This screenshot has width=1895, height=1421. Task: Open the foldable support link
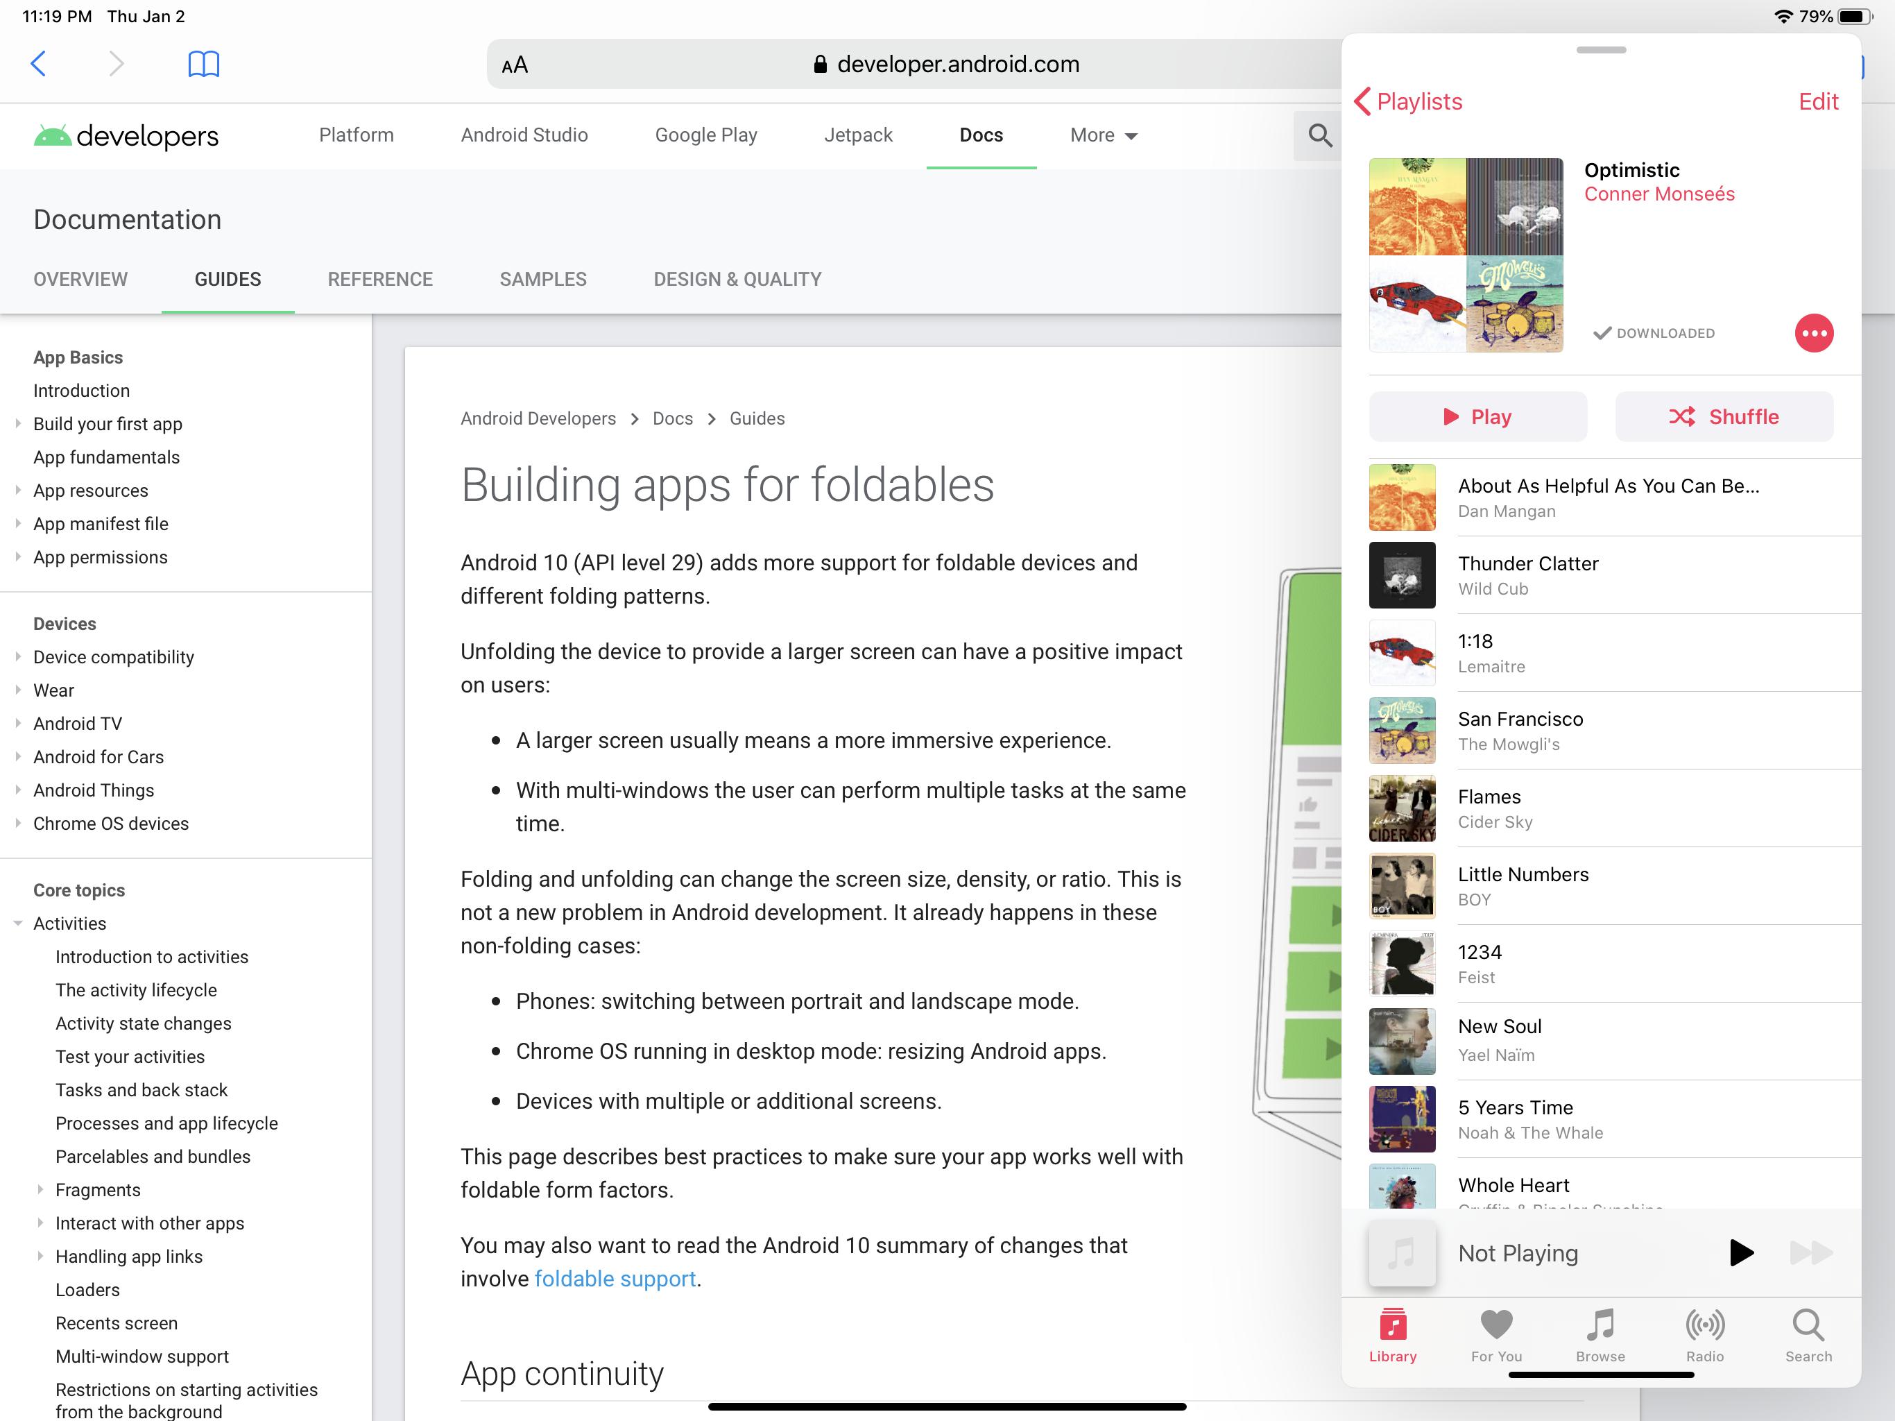[x=615, y=1279]
